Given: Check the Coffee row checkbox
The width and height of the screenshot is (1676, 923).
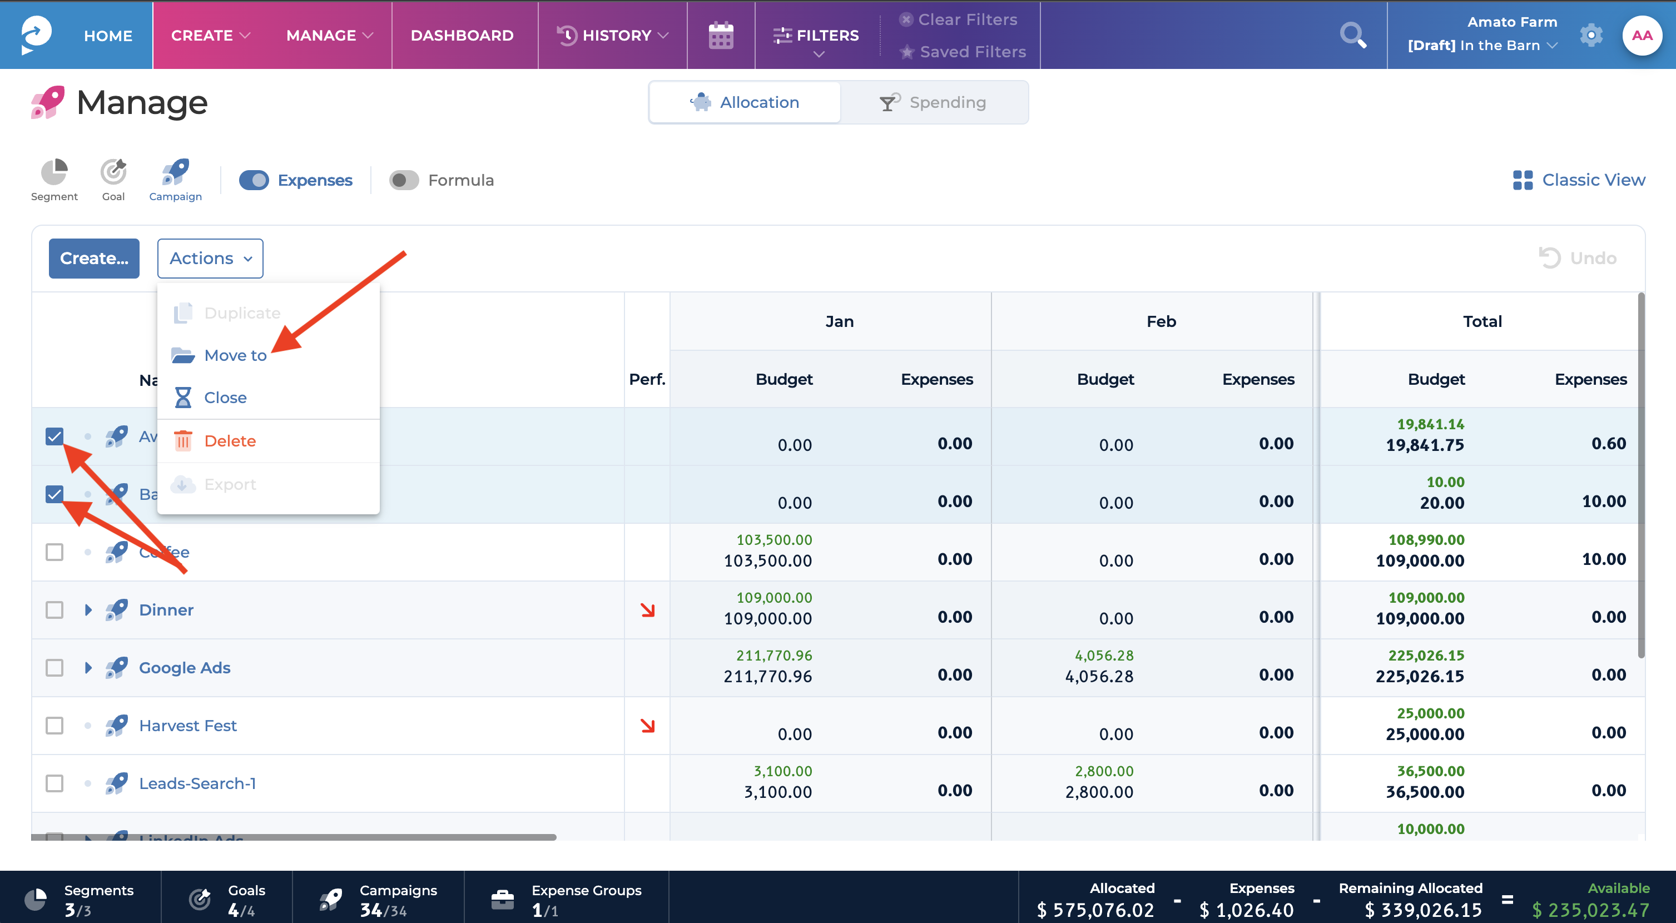Looking at the screenshot, I should click(54, 552).
